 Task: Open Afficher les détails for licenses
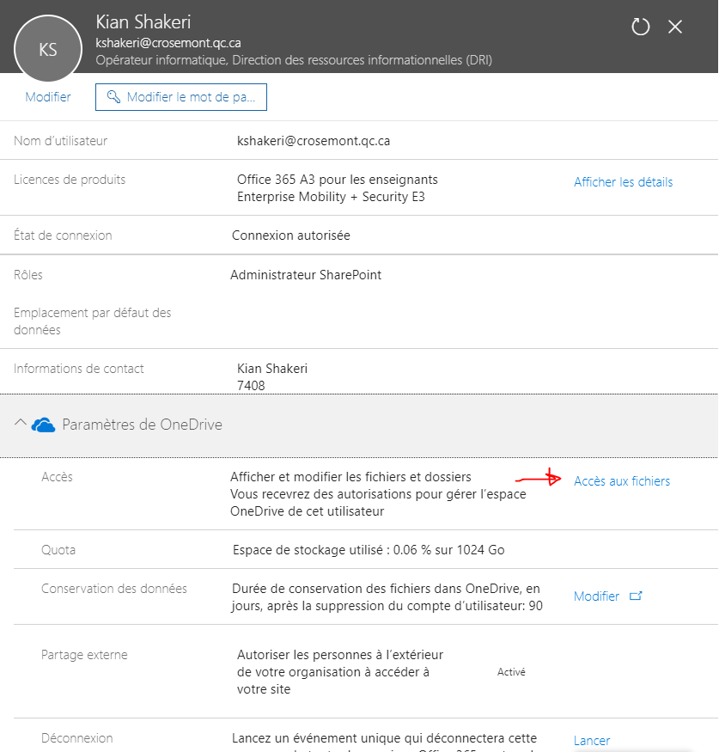(623, 182)
